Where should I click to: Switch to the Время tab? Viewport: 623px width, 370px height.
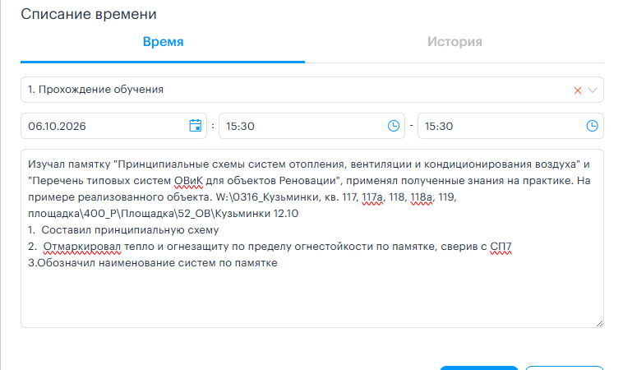163,42
